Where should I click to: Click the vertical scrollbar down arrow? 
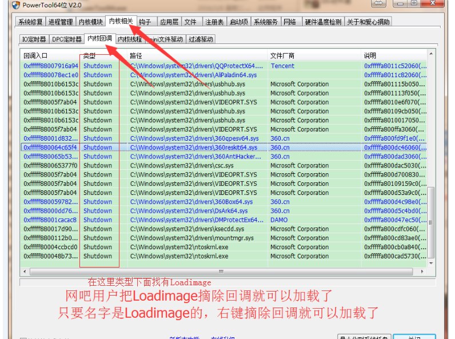coord(432,263)
